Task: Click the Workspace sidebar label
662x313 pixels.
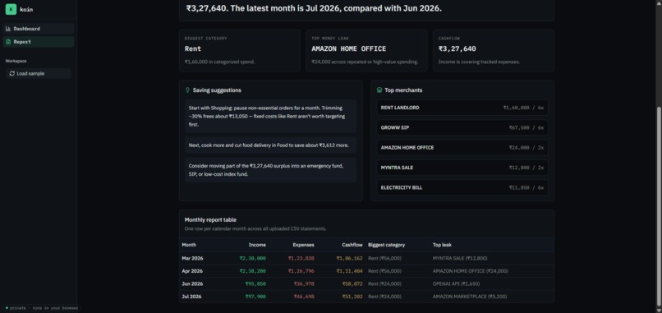Action: pos(16,61)
